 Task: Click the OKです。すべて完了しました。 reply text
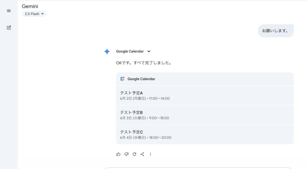(x=144, y=63)
